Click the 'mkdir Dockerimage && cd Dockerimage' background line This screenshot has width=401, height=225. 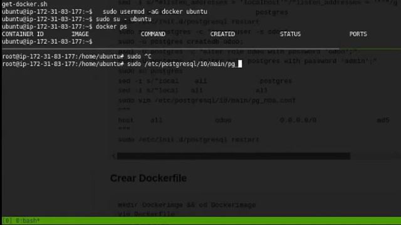pos(187,205)
